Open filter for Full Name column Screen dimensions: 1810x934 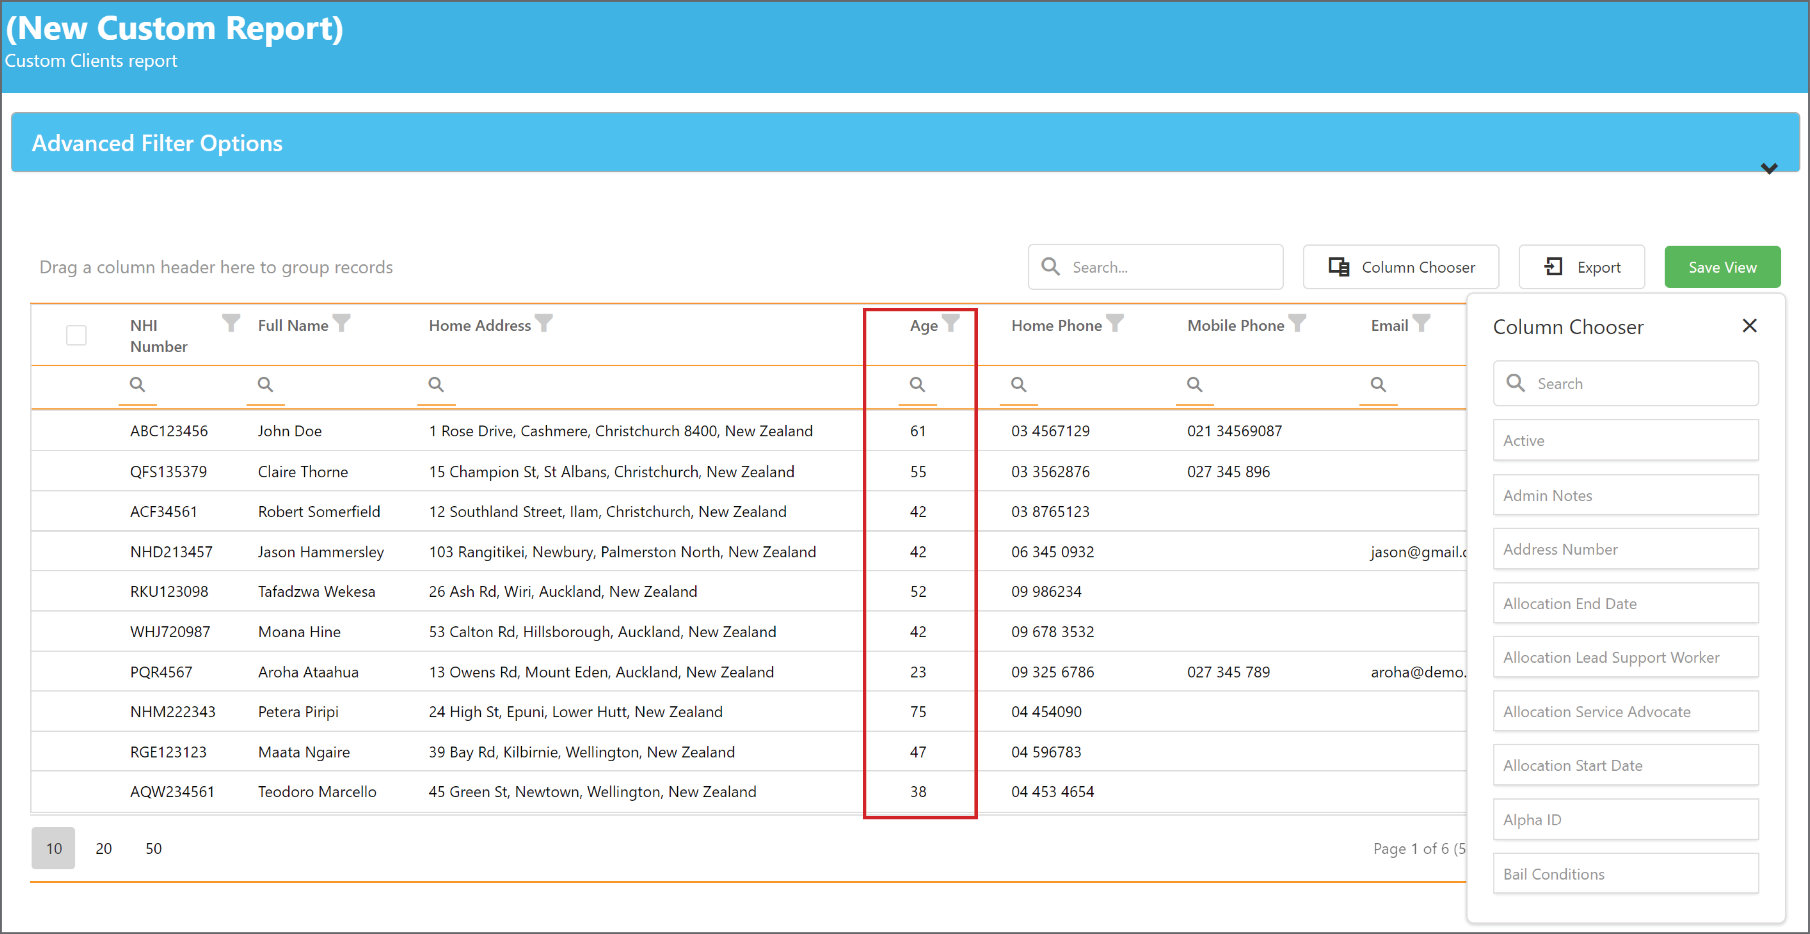pyautogui.click(x=342, y=323)
